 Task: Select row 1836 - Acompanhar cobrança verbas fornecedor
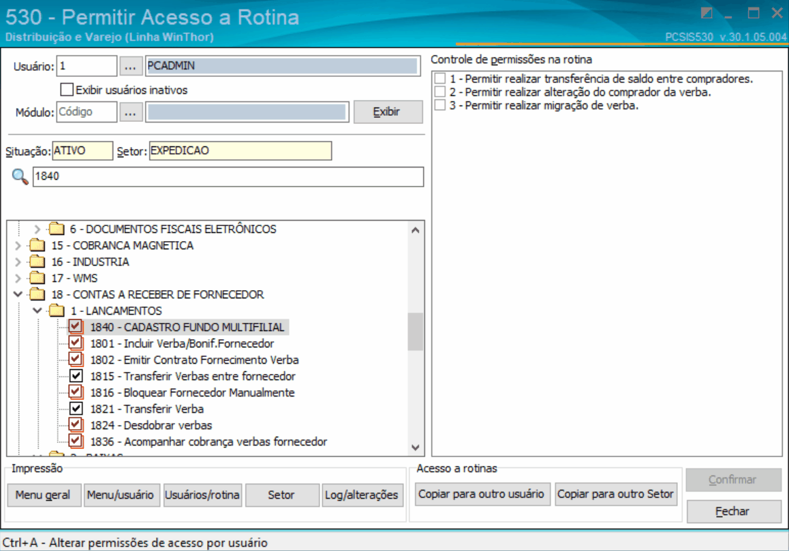(208, 441)
